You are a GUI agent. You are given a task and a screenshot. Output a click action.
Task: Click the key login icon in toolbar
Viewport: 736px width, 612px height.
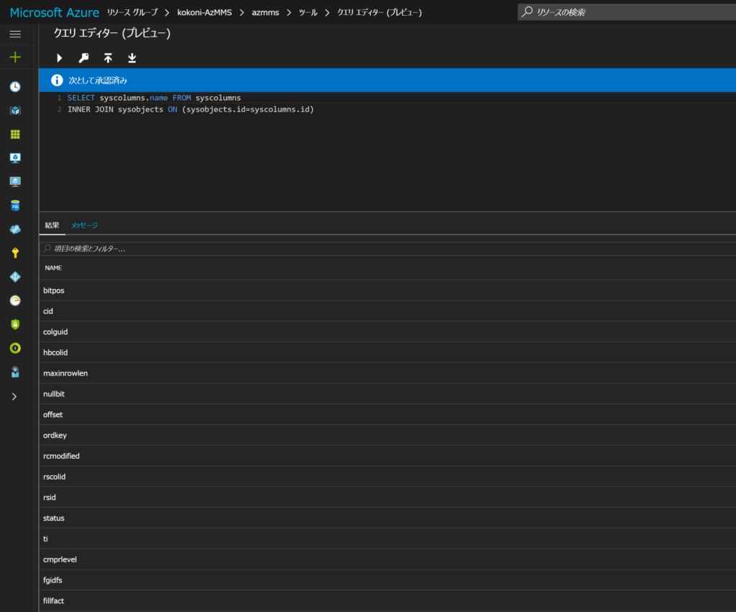pyautogui.click(x=83, y=58)
